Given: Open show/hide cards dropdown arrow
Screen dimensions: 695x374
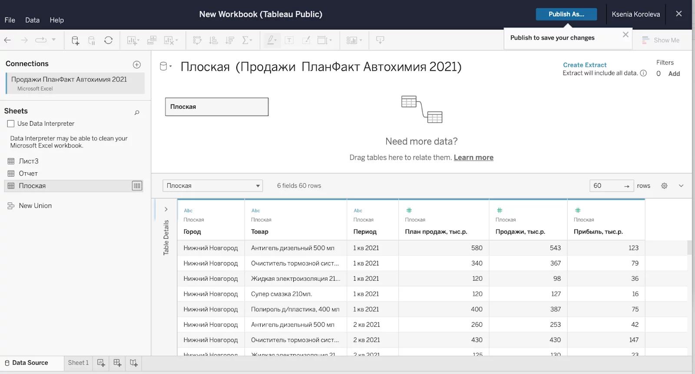Looking at the screenshot, I should pyautogui.click(x=361, y=40).
